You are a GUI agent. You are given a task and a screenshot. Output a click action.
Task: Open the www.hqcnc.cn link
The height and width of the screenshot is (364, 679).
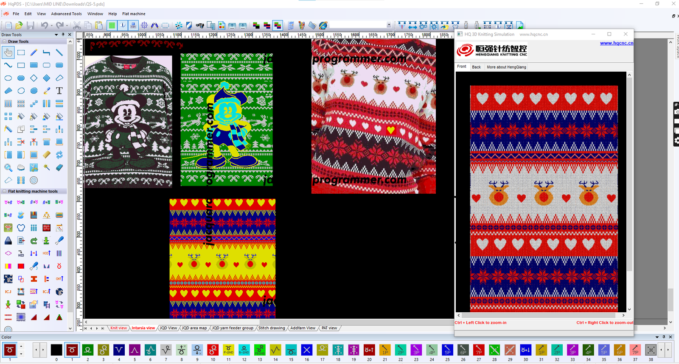click(616, 43)
